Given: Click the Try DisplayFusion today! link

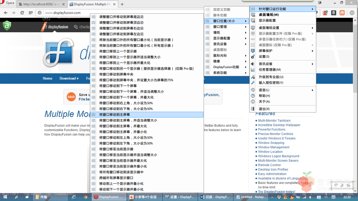Looking at the screenshot, I should click(x=277, y=192).
